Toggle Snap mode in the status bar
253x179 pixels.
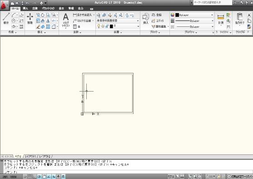coord(25,176)
